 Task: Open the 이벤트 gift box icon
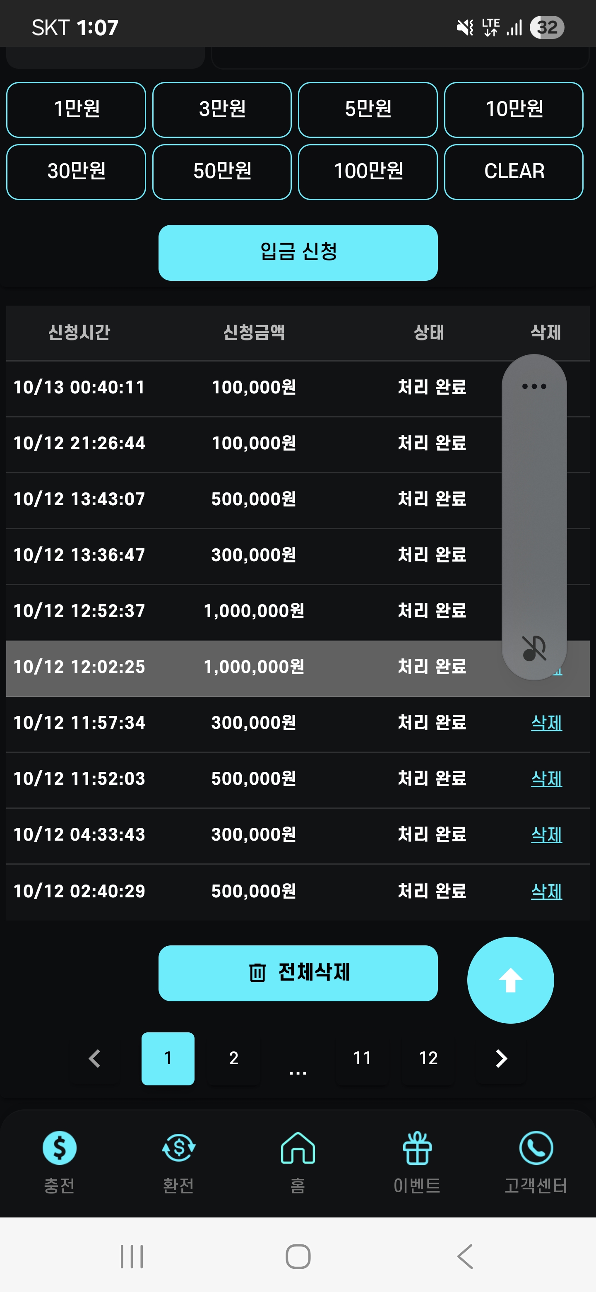(417, 1147)
